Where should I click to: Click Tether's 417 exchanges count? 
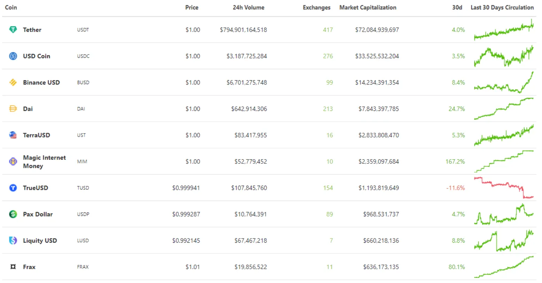(x=328, y=30)
